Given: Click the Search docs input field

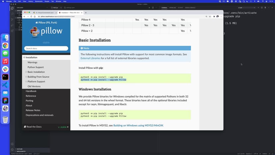Looking at the screenshot, I should [46, 49].
